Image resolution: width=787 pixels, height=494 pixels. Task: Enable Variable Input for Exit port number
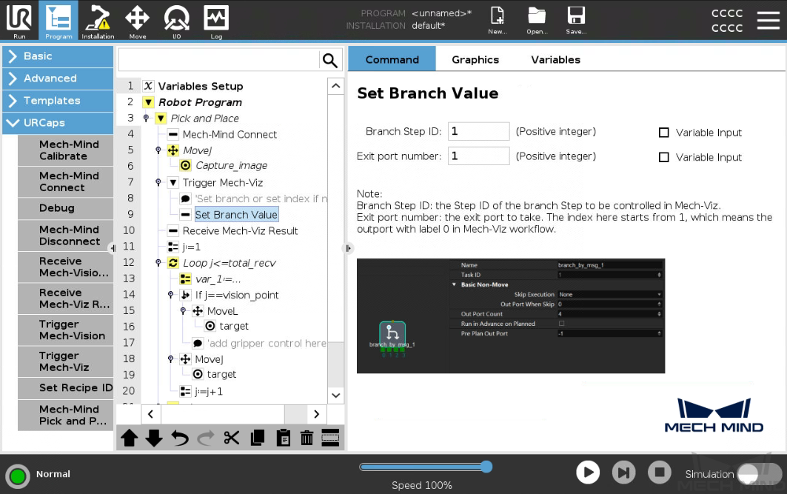(x=663, y=157)
